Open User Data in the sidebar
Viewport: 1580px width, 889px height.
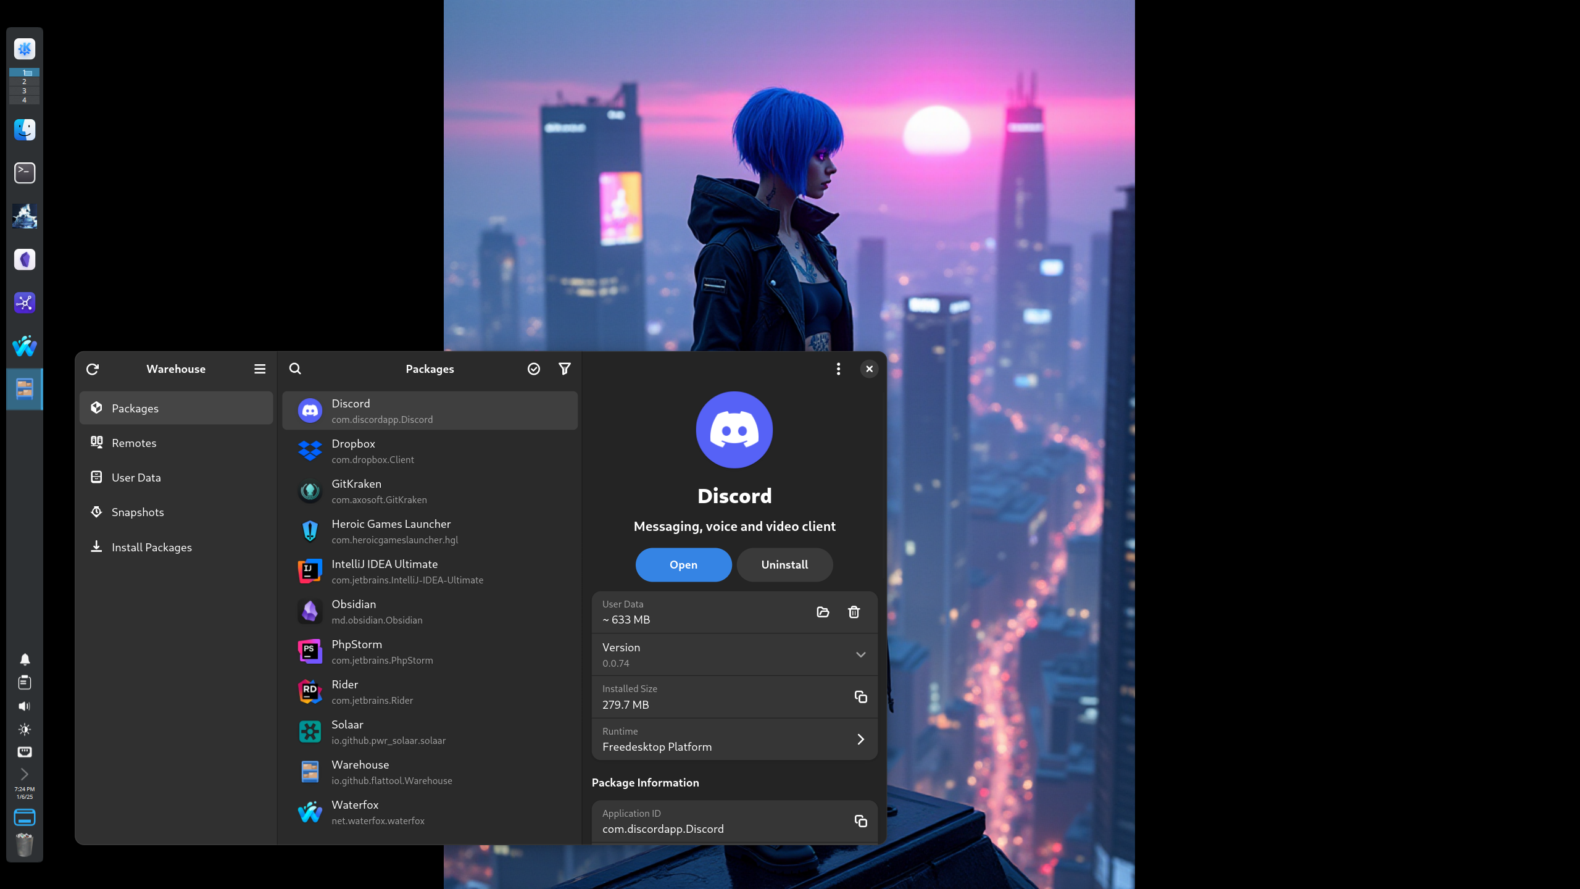tap(176, 477)
